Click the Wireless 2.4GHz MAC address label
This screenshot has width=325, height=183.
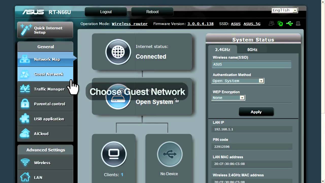[x=238, y=175]
